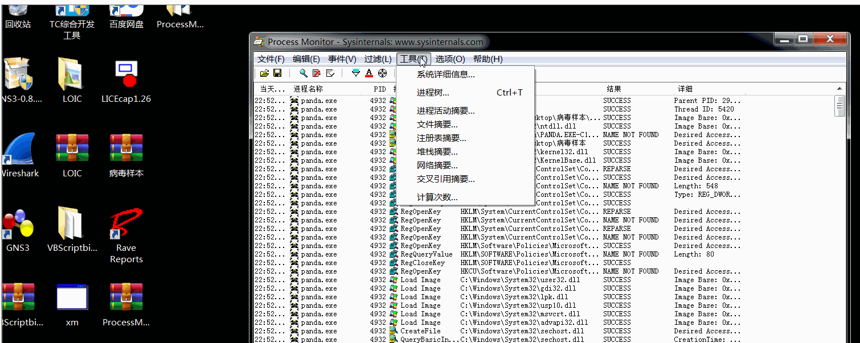860x343 pixels.
Task: Choose 计算次数... menu entry
Action: click(x=465, y=197)
